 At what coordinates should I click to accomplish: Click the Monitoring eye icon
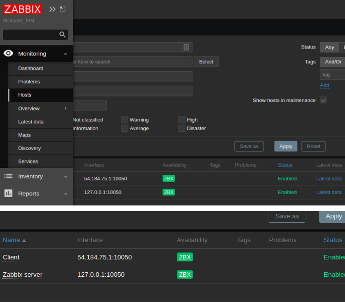pyautogui.click(x=8, y=53)
